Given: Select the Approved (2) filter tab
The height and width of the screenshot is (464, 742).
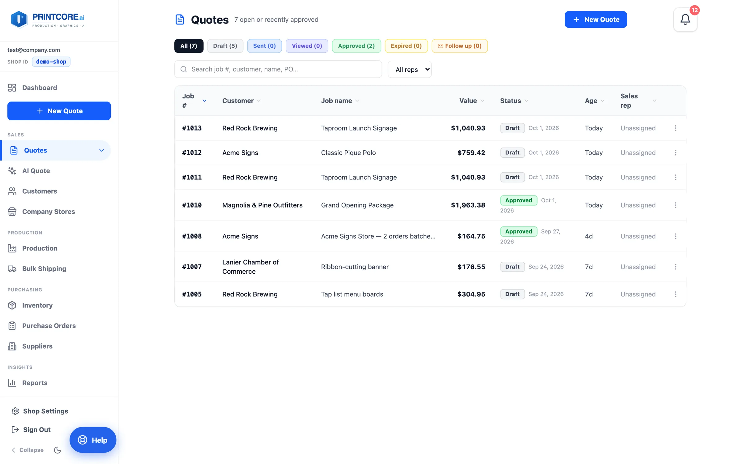Looking at the screenshot, I should tap(356, 46).
